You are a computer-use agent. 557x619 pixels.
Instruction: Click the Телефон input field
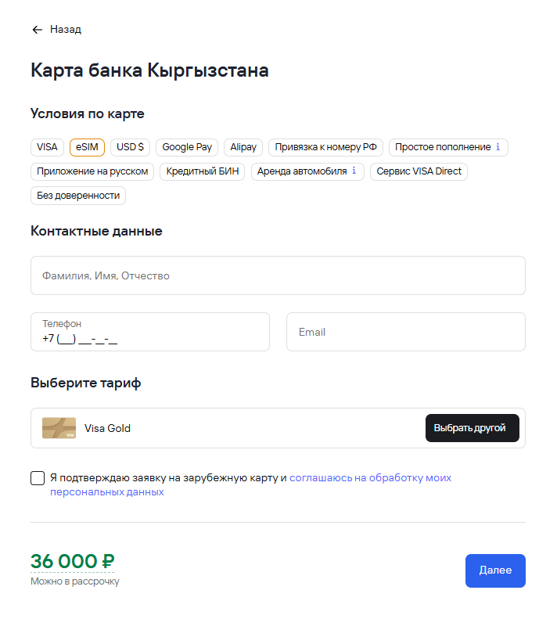[x=150, y=332]
